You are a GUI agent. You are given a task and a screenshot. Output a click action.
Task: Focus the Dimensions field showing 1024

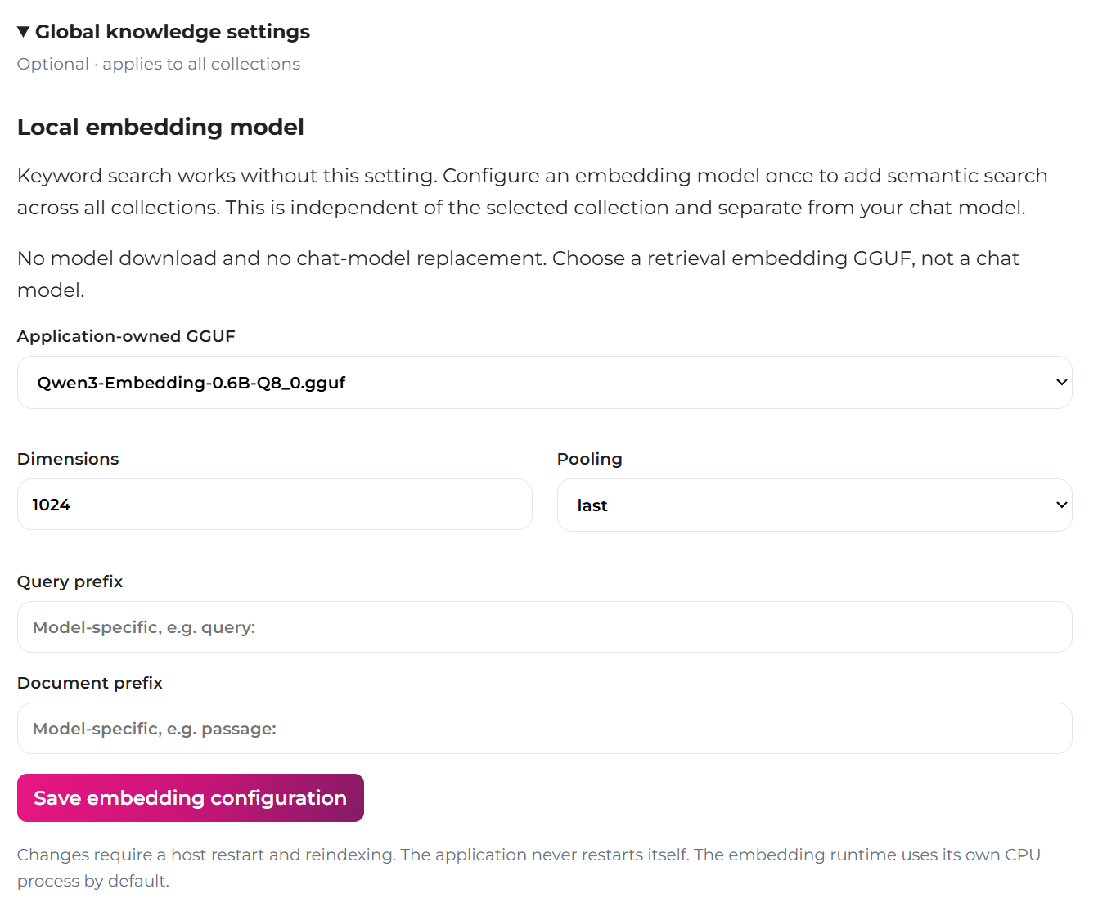tap(275, 505)
